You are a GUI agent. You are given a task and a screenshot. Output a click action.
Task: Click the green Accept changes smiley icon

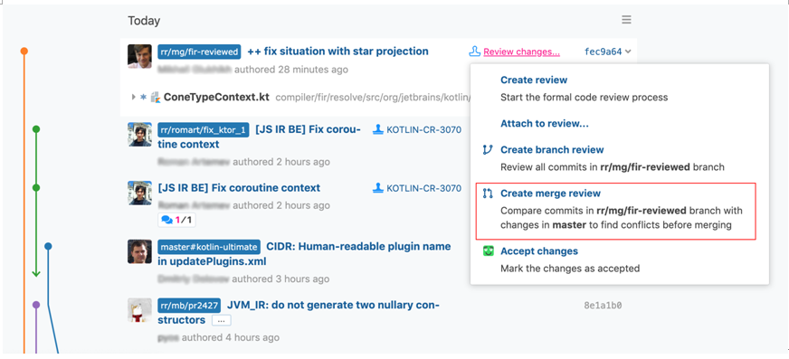pyautogui.click(x=488, y=250)
